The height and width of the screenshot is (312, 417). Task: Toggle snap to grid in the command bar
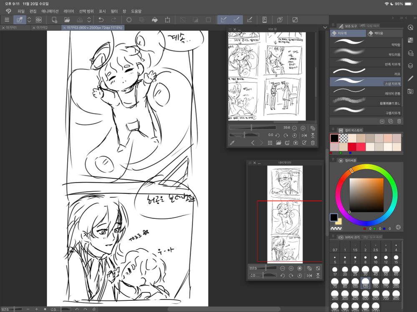coord(249,20)
